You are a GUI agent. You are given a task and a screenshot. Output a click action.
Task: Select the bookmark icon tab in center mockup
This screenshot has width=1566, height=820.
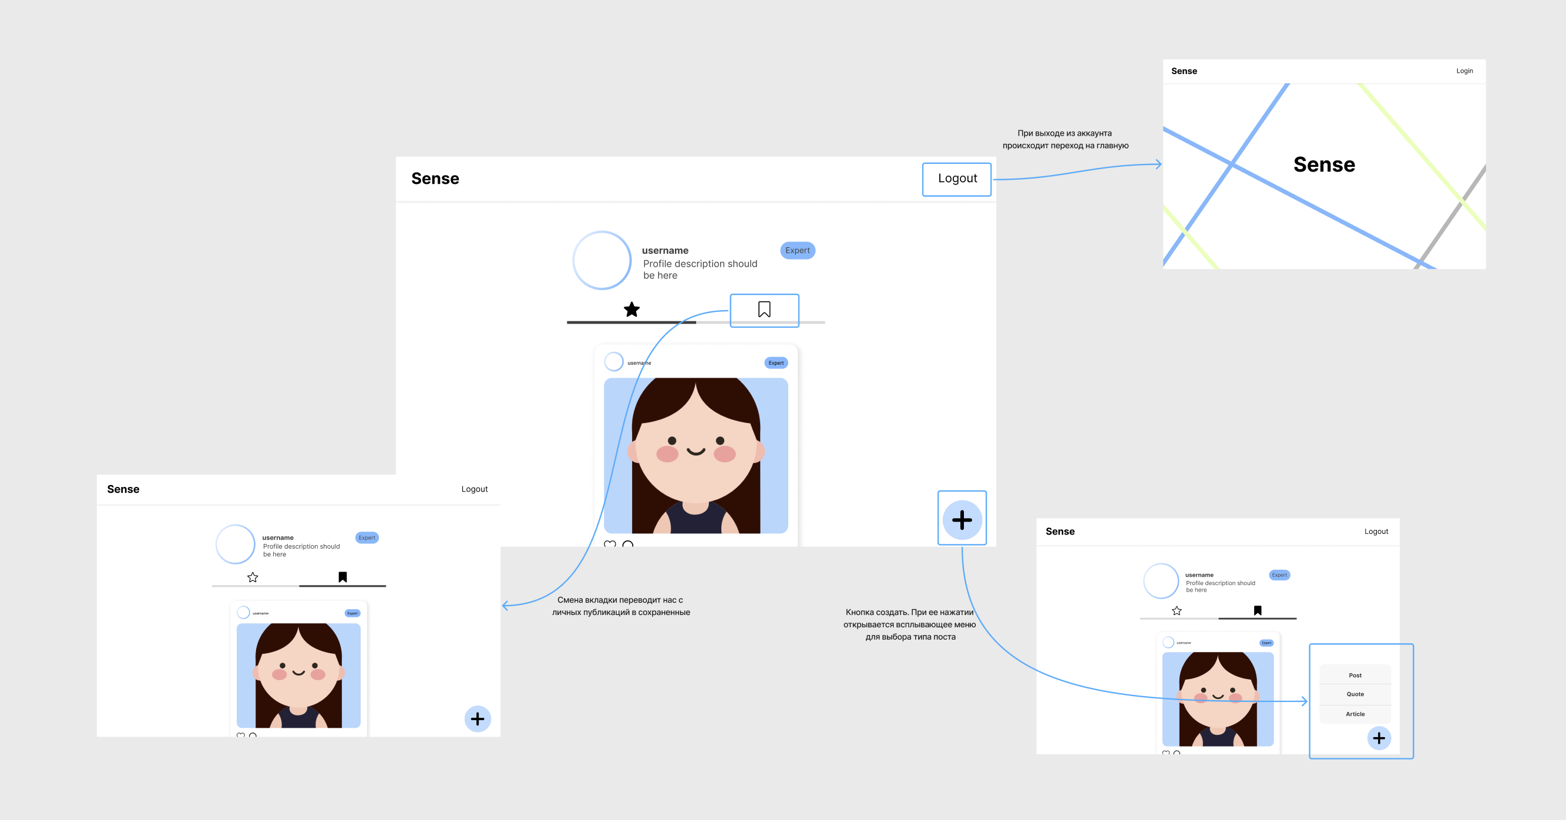point(764,310)
